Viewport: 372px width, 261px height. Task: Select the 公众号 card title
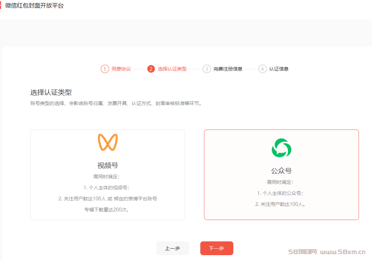pos(281,171)
